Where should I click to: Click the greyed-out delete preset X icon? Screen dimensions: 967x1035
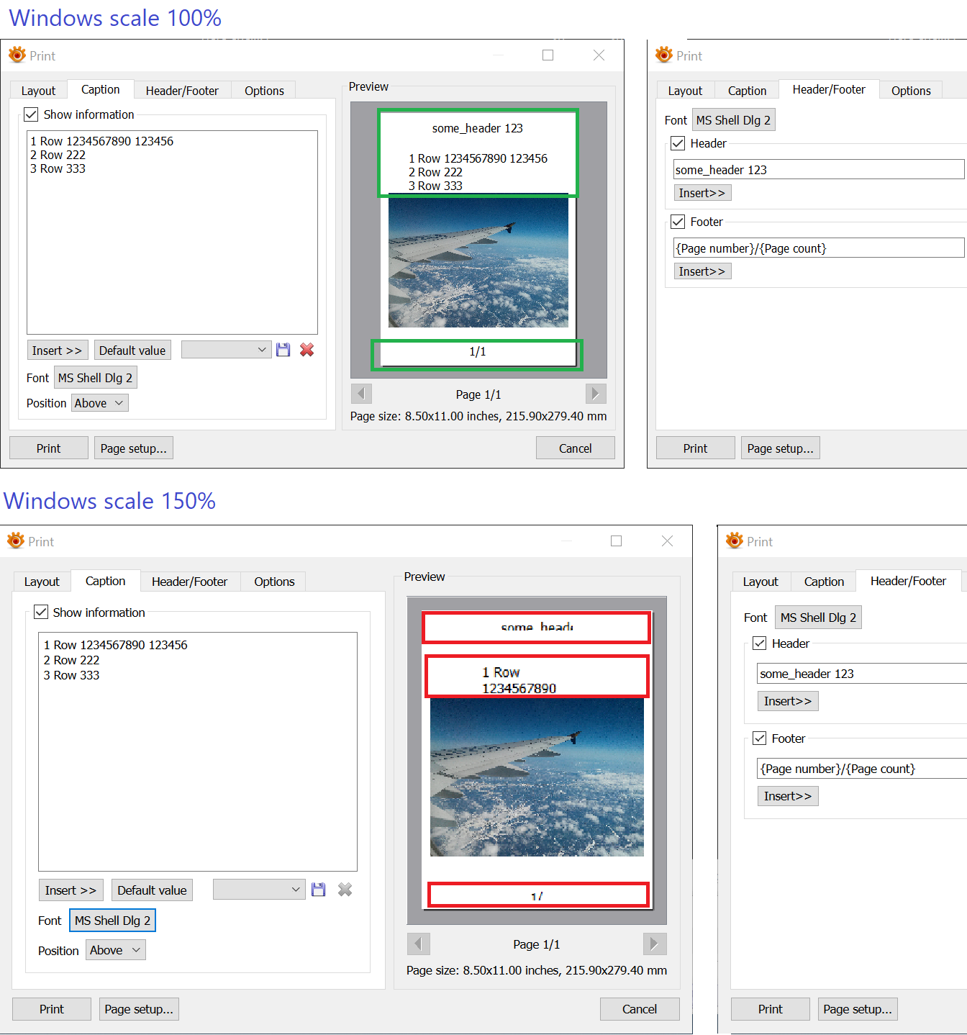pyautogui.click(x=345, y=890)
